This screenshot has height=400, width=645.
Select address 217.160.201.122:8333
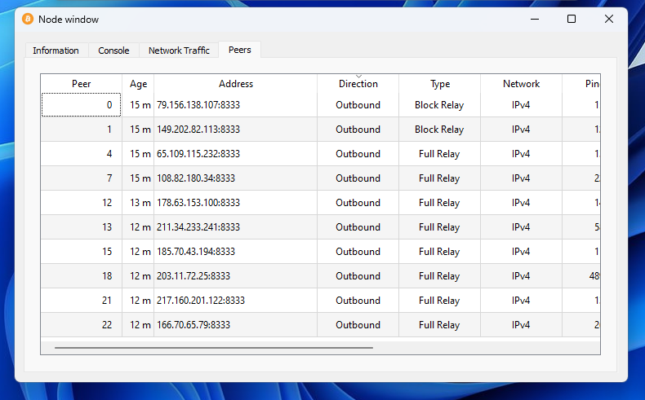[201, 301]
